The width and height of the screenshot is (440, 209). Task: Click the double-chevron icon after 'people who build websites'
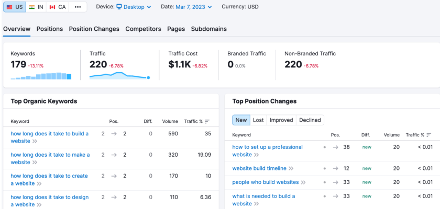pos(303,182)
